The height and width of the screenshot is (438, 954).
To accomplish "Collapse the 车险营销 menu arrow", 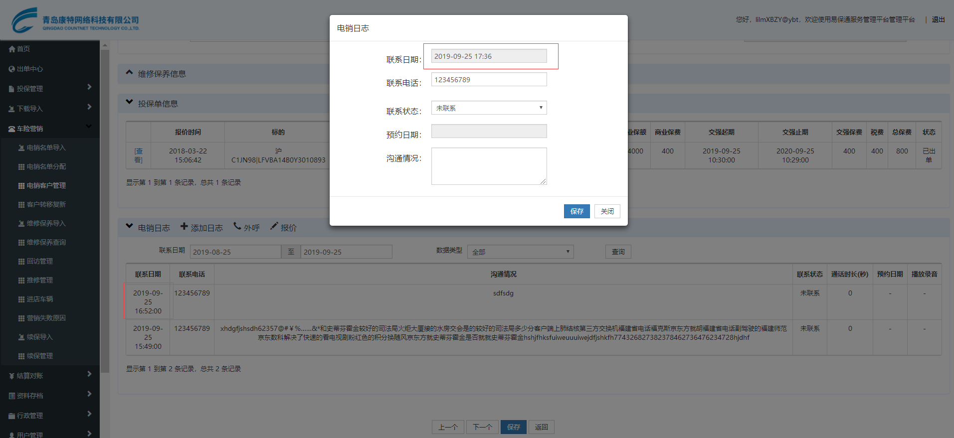I will (89, 127).
